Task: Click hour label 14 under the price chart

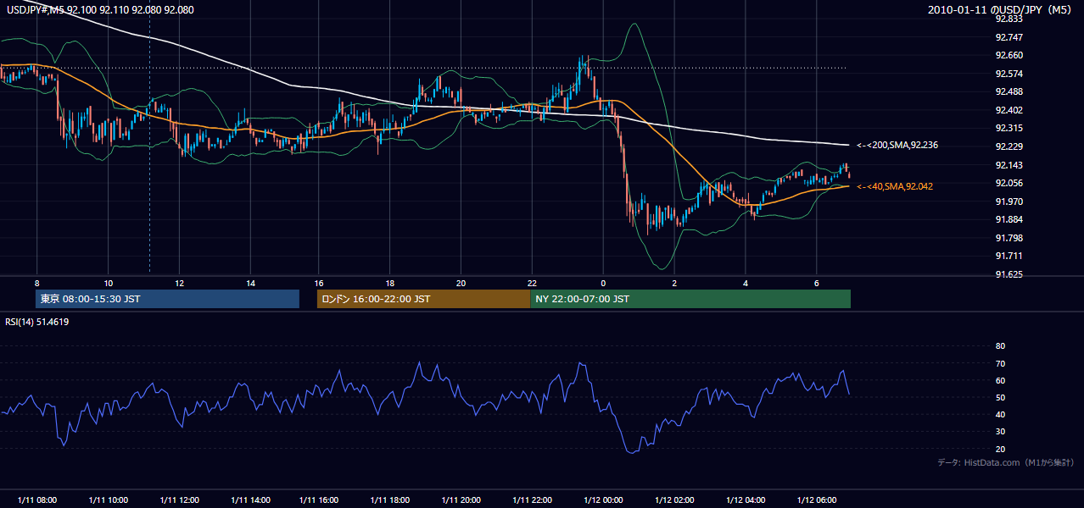Action: (x=250, y=283)
